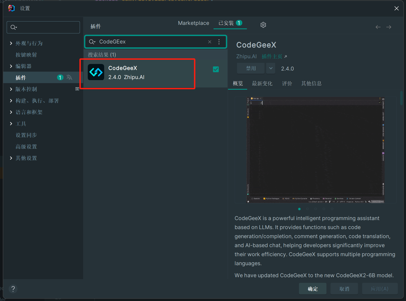This screenshot has height=301, width=406.
Task: Click the plugin description scrollbar
Action: point(401,98)
